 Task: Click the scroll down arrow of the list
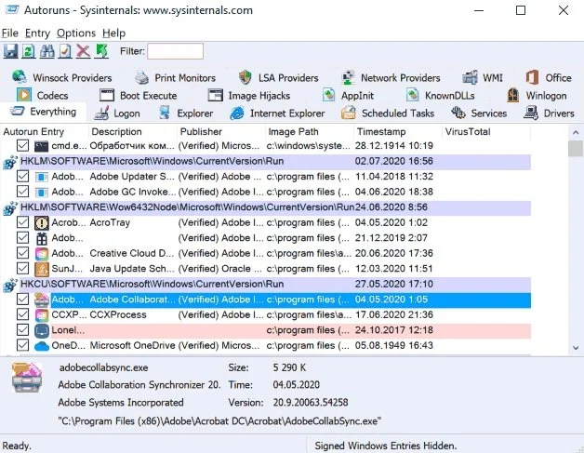pyautogui.click(x=576, y=348)
